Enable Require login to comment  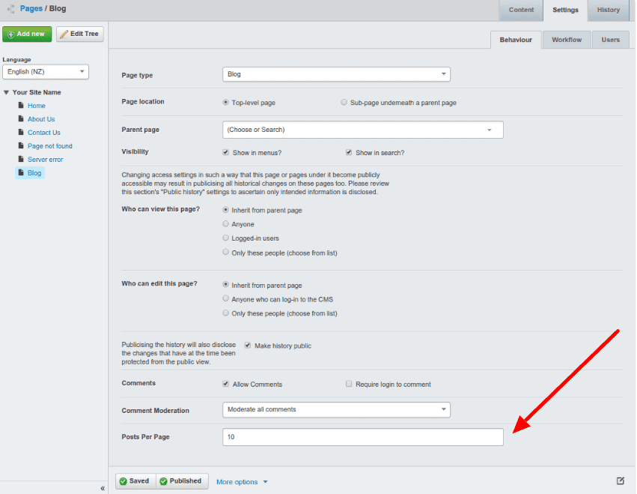pos(349,384)
